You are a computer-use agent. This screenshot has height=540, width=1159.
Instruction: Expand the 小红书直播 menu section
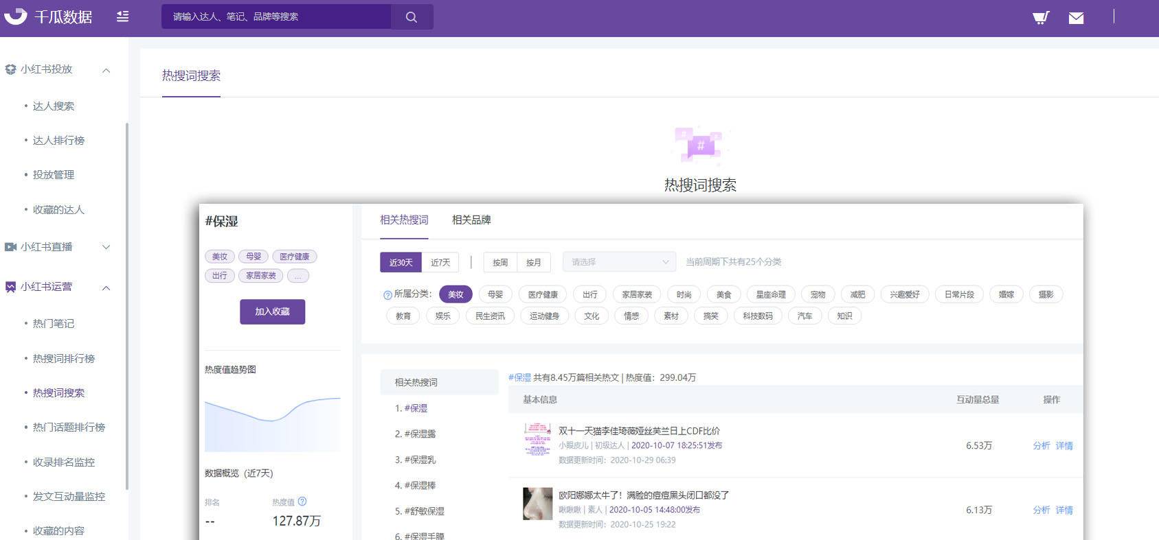[106, 247]
